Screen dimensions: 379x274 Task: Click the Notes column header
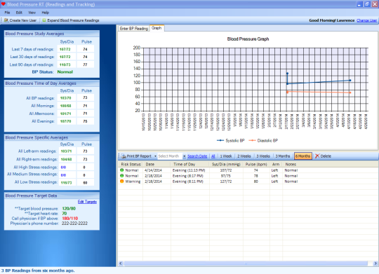[330, 164]
